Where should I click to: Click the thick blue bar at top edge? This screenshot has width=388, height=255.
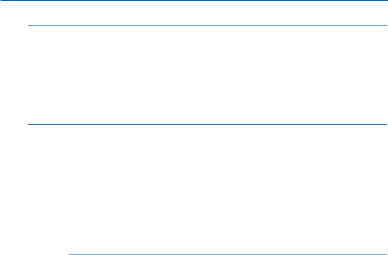(194, 1)
